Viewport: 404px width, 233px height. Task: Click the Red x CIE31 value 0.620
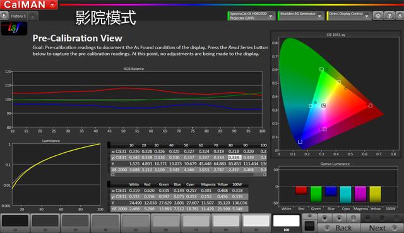click(x=149, y=191)
